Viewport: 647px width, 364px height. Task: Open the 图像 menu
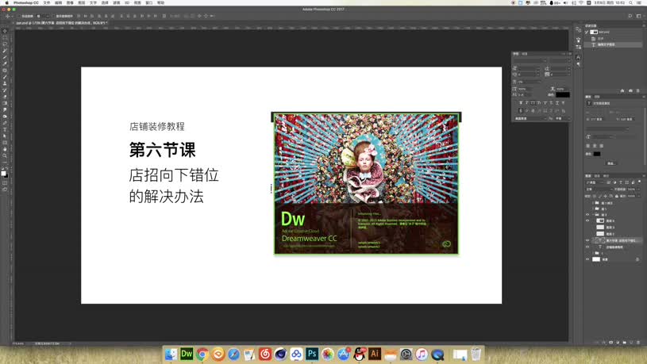[70, 2]
